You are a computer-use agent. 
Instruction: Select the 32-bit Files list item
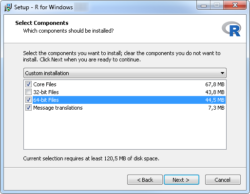(x=125, y=92)
